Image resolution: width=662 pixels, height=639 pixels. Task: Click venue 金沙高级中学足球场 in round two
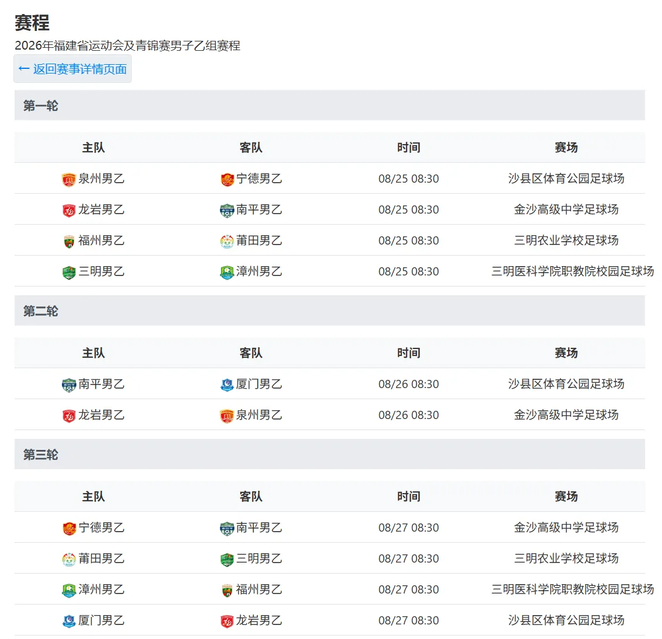(566, 415)
